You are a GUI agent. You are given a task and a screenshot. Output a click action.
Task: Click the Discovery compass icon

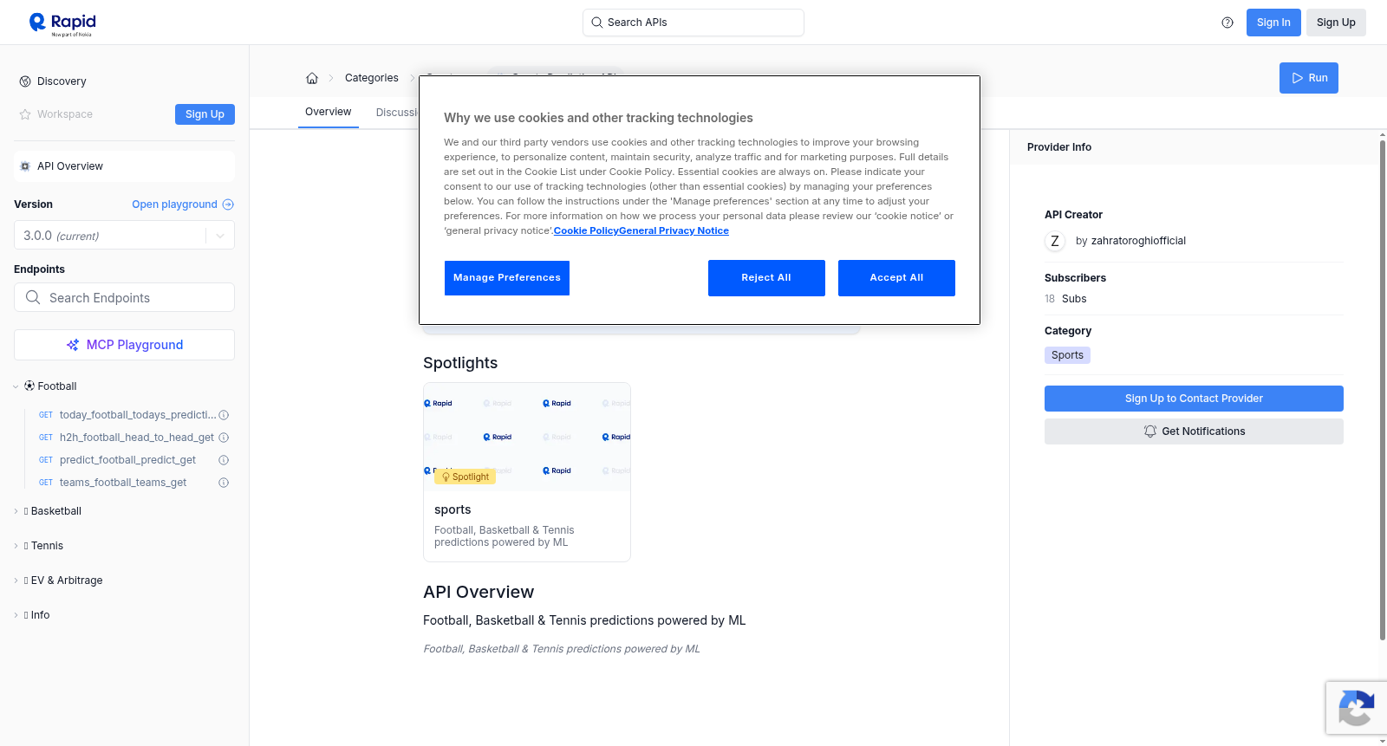pyautogui.click(x=25, y=81)
